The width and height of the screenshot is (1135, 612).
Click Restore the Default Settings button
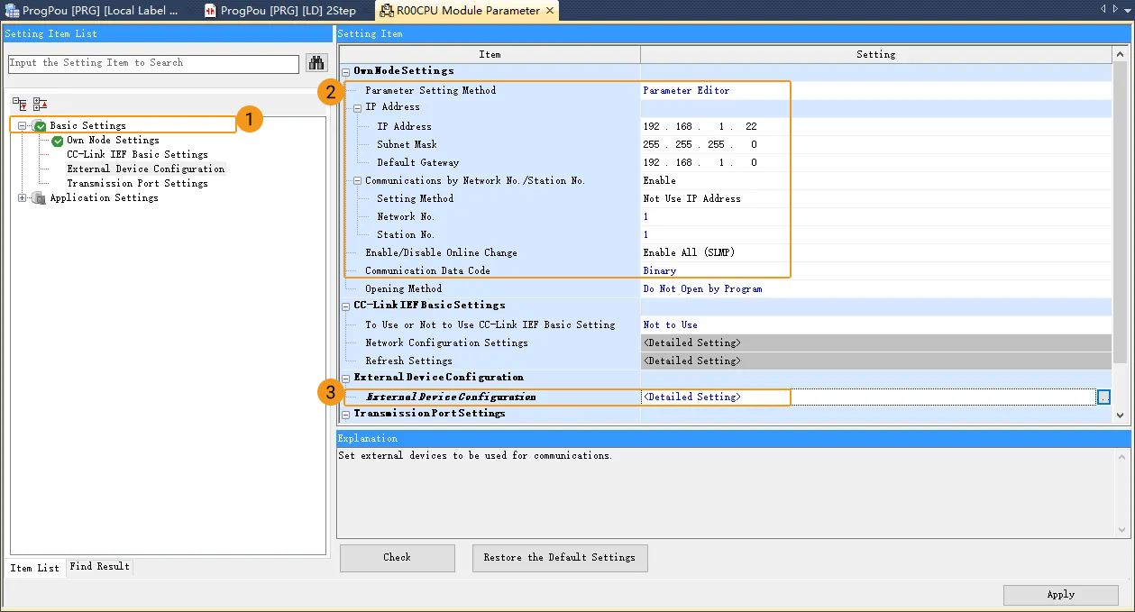tap(559, 558)
